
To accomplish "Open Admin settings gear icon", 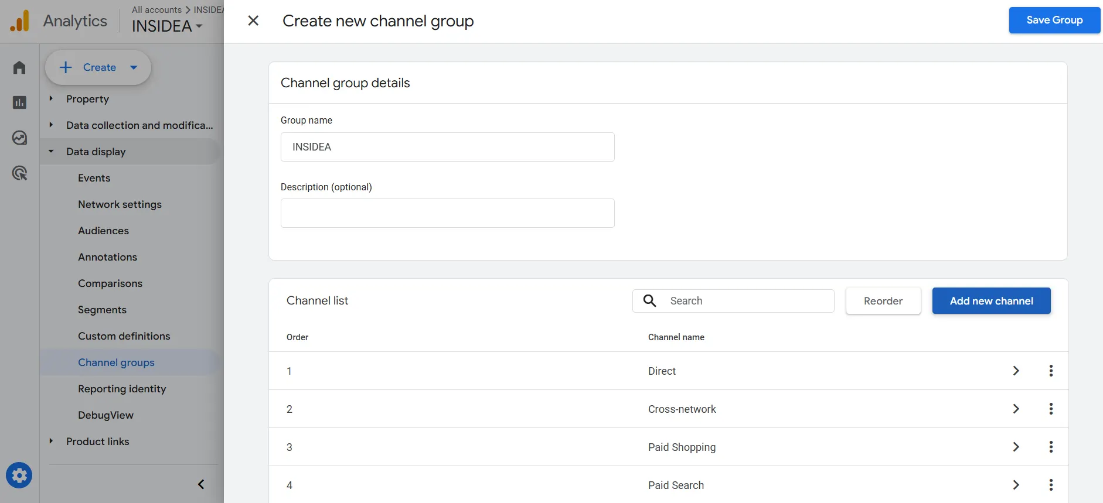I will click(x=19, y=475).
